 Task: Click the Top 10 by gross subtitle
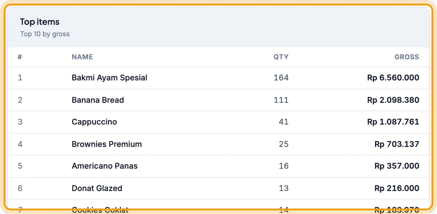[45, 34]
